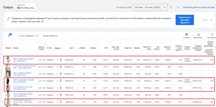Remove the Статус: Придатна filter chip
The height and width of the screenshot is (107, 216).
tap(37, 36)
